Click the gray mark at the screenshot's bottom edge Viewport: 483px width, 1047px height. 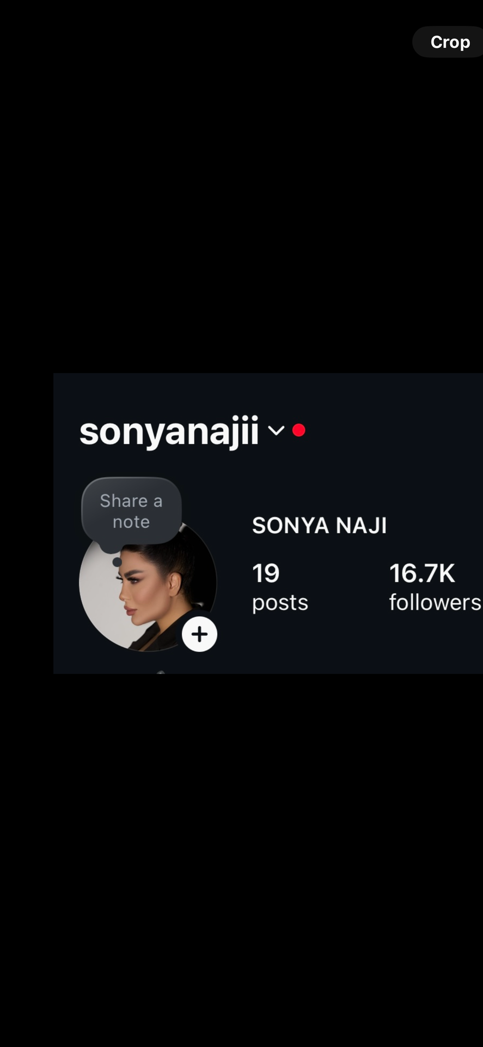click(x=161, y=672)
